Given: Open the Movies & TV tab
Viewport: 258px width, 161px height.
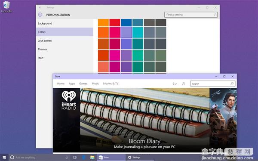Looking at the screenshot, I should click(111, 84).
